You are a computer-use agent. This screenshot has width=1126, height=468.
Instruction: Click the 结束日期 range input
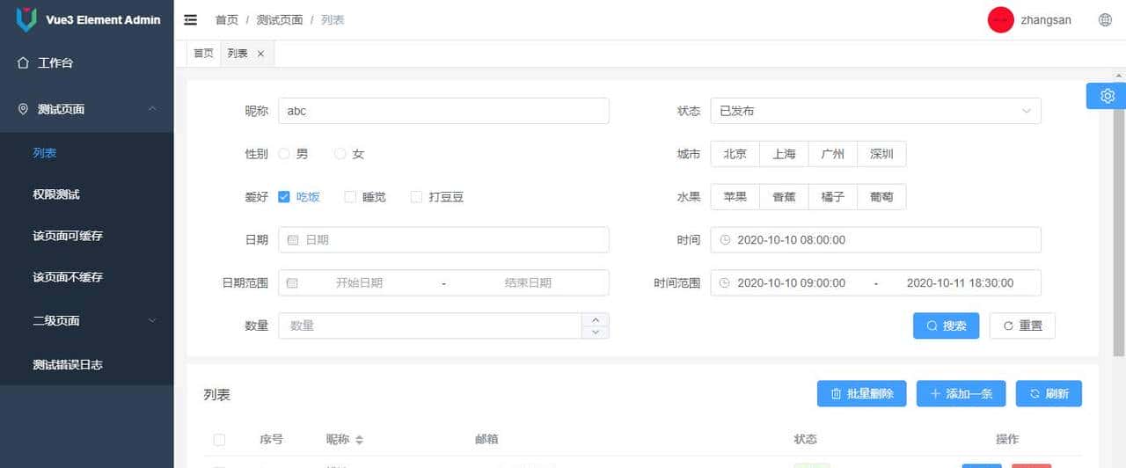(x=528, y=282)
